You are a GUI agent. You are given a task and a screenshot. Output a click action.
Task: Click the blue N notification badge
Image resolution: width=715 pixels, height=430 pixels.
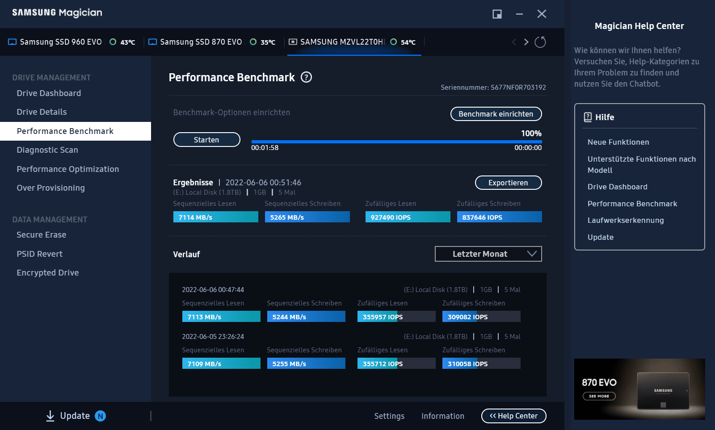point(101,416)
